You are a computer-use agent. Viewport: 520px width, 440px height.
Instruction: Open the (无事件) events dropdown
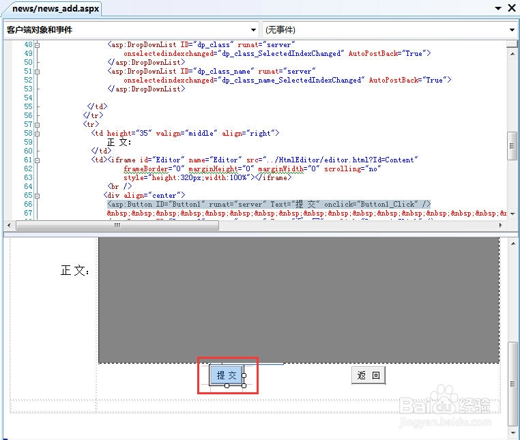pyautogui.click(x=390, y=30)
